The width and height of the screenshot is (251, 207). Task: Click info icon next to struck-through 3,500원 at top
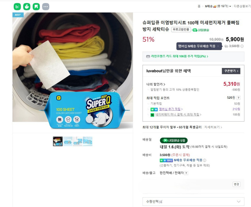pos(242,46)
